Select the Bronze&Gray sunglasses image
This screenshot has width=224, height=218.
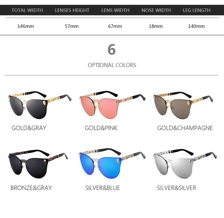[38, 164]
